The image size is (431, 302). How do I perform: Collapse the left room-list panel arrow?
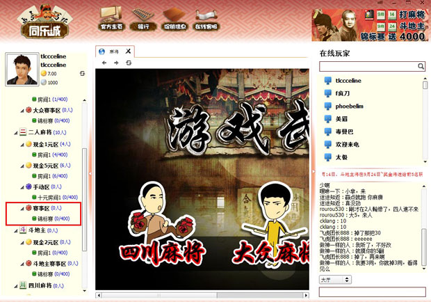pyautogui.click(x=90, y=173)
